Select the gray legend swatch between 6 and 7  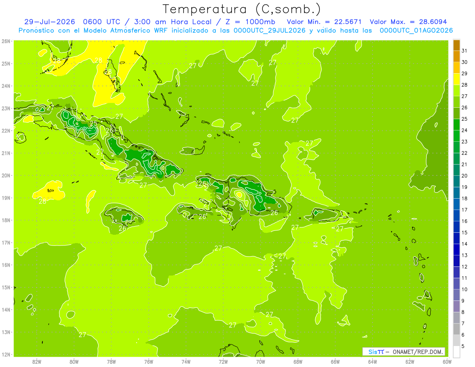[457, 329]
